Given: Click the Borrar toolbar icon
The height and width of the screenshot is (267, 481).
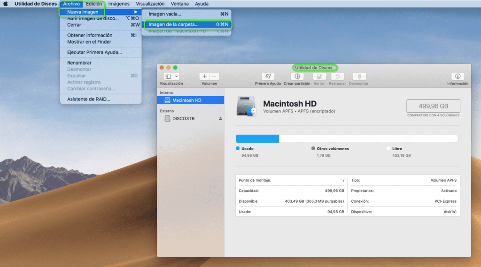Looking at the screenshot, I should [319, 76].
